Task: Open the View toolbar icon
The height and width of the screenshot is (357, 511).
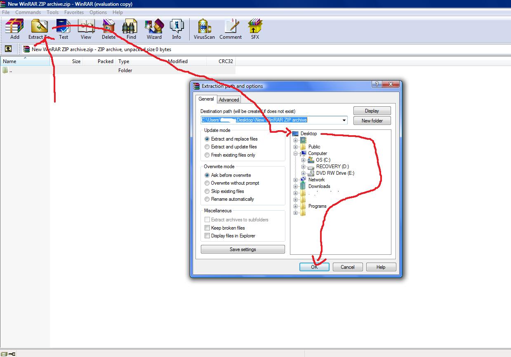Action: click(86, 26)
